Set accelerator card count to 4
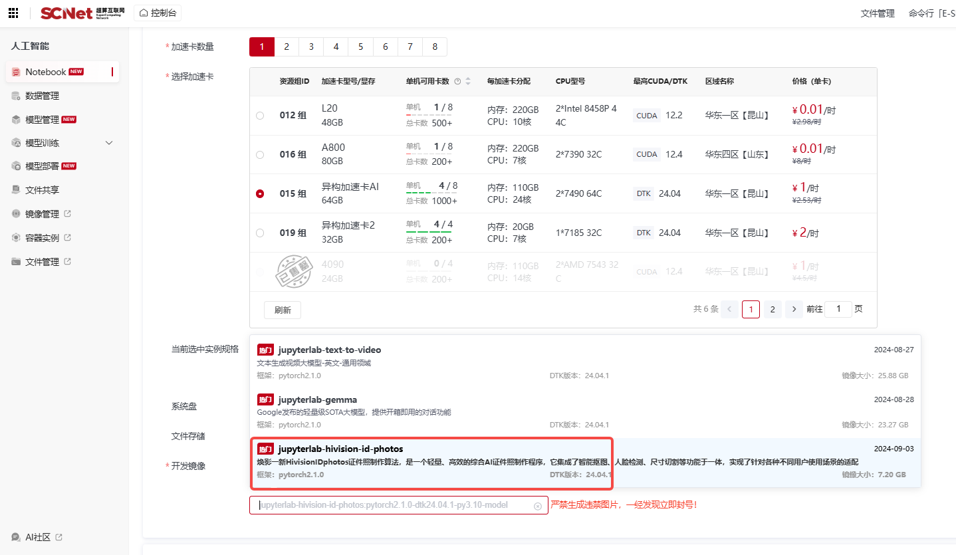Viewport: 956px width, 555px height. (336, 47)
